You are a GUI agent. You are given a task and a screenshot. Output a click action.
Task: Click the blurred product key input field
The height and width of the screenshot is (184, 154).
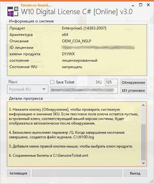tap(84, 90)
